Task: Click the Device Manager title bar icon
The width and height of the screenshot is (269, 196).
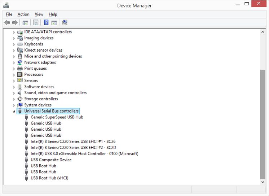Action: click(x=6, y=5)
